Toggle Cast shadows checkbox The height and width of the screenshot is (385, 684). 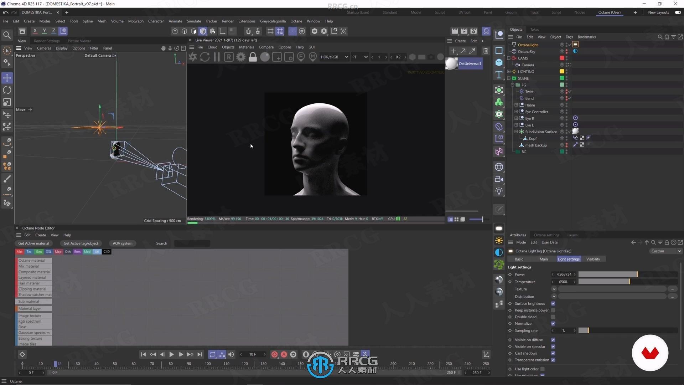point(553,353)
